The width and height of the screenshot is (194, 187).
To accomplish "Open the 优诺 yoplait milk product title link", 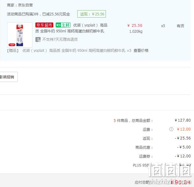I will 71,28.
